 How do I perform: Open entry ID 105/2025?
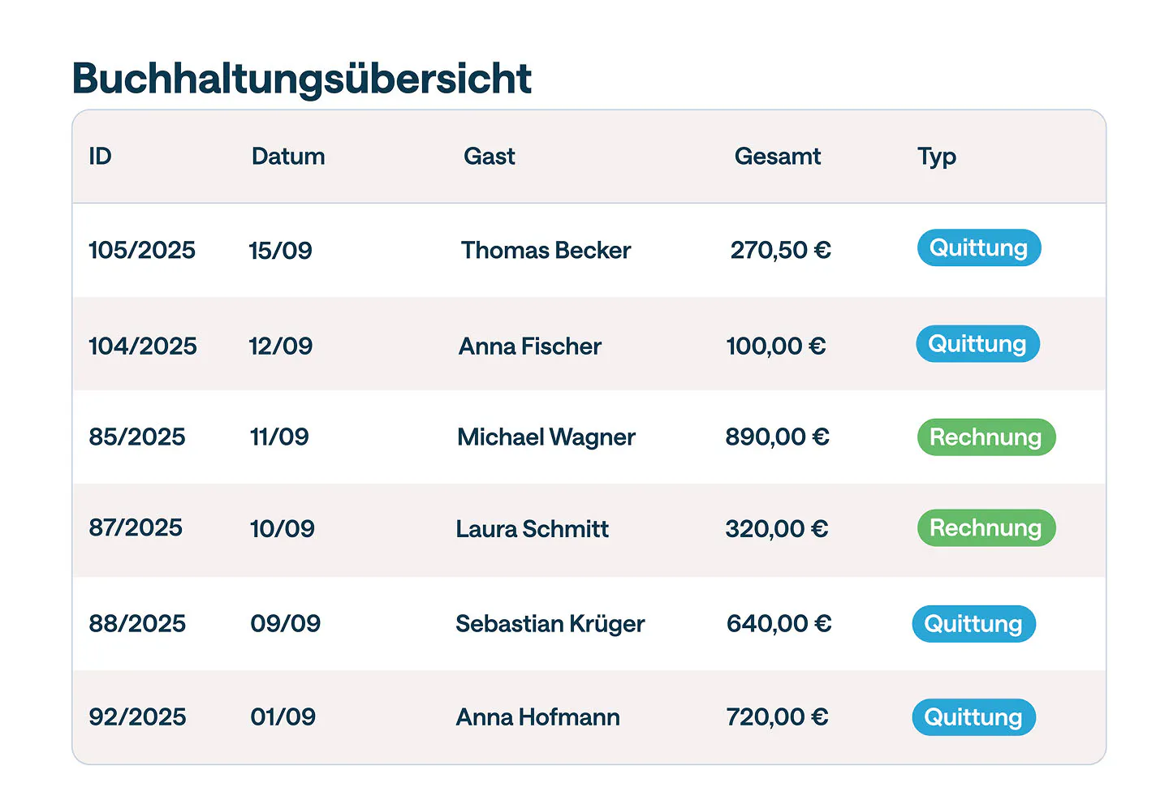[x=142, y=250]
